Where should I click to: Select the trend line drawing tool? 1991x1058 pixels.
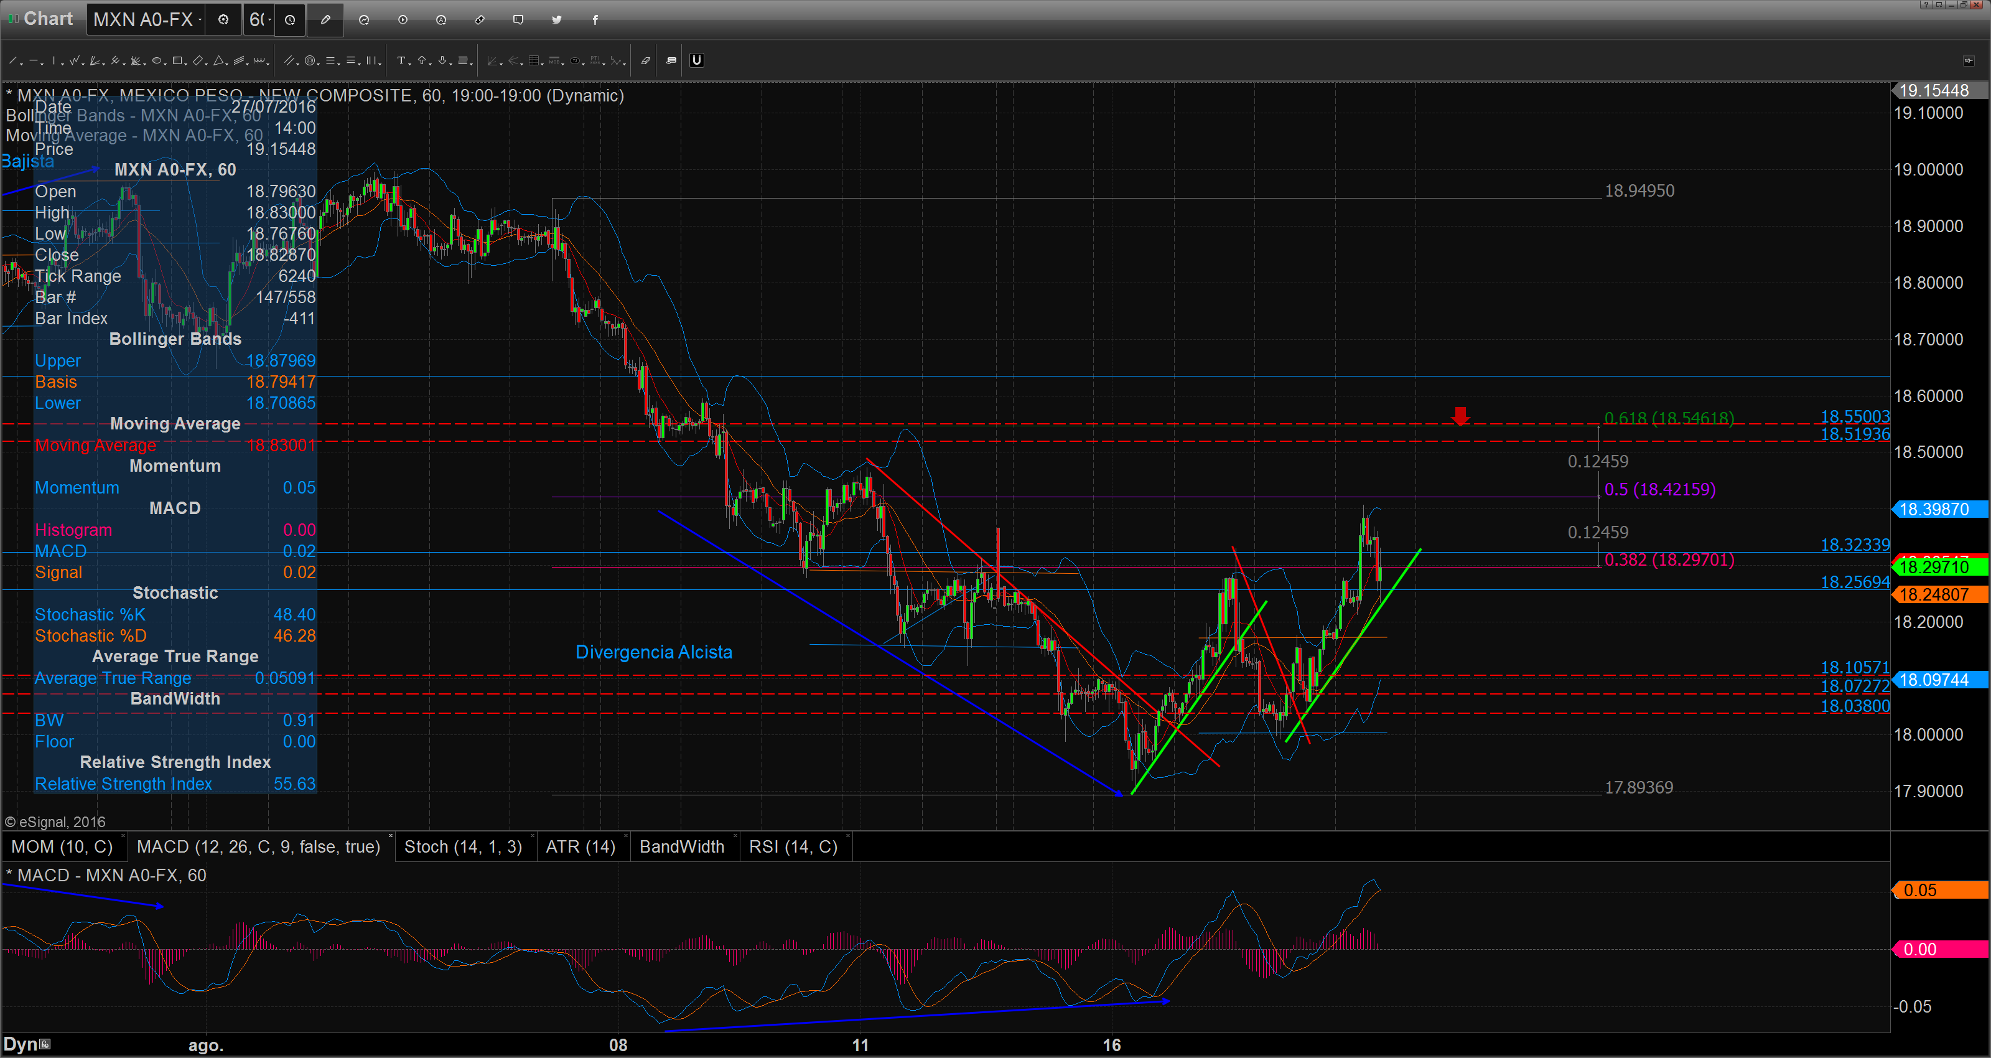[x=13, y=60]
